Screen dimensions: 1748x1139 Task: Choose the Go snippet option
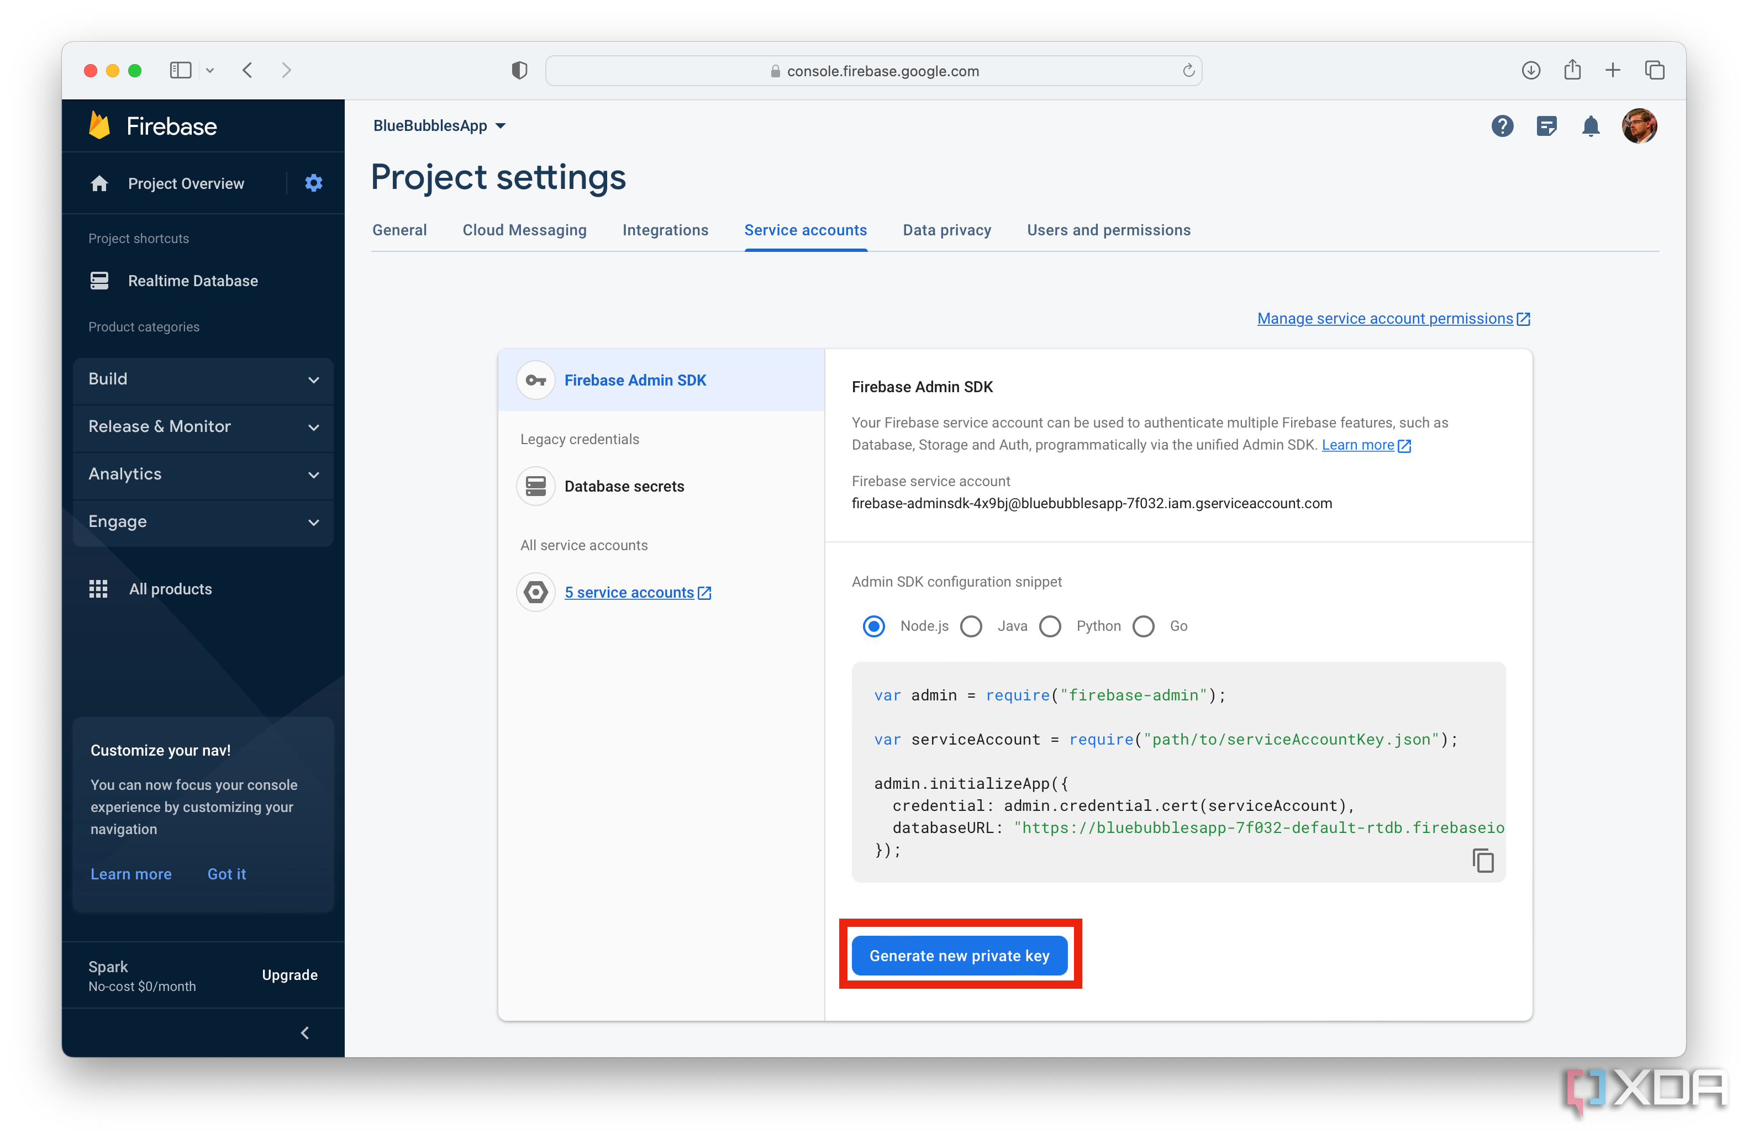(1144, 626)
